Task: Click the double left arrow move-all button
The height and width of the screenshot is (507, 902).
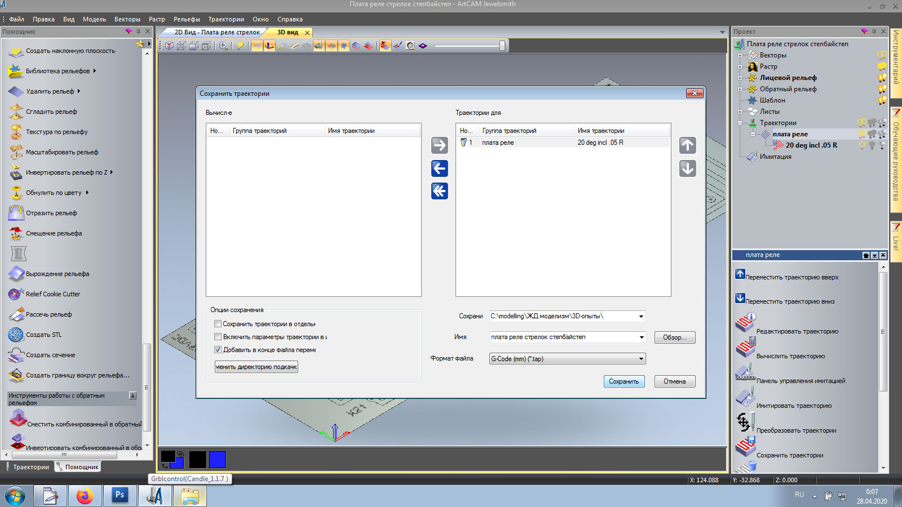Action: point(439,192)
